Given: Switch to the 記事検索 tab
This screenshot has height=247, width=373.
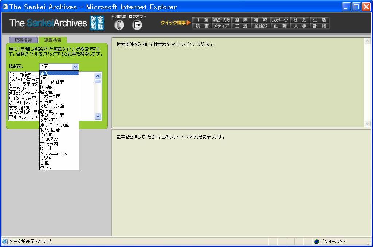Looking at the screenshot, I should pos(23,40).
